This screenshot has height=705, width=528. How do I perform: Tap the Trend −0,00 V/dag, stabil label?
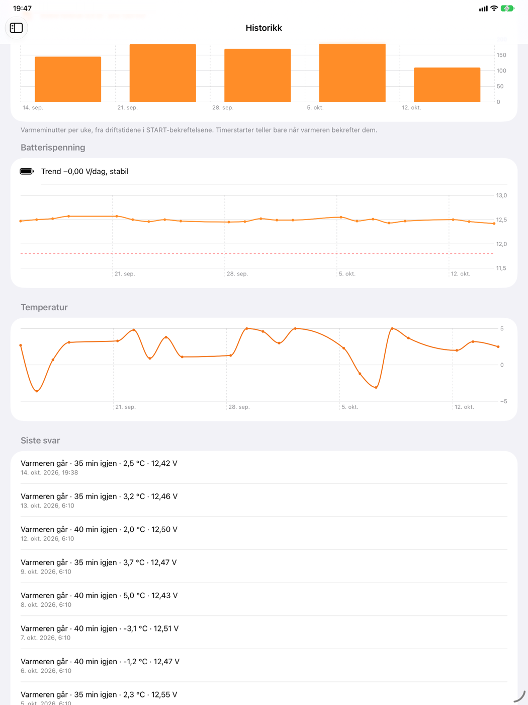84,171
